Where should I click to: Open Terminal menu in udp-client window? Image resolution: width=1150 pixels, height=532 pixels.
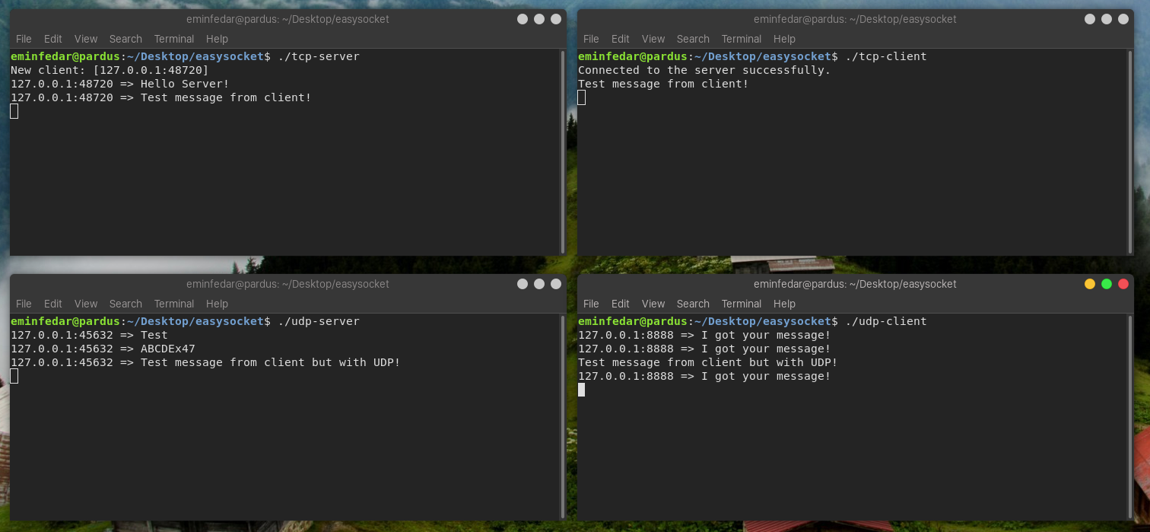coord(741,304)
